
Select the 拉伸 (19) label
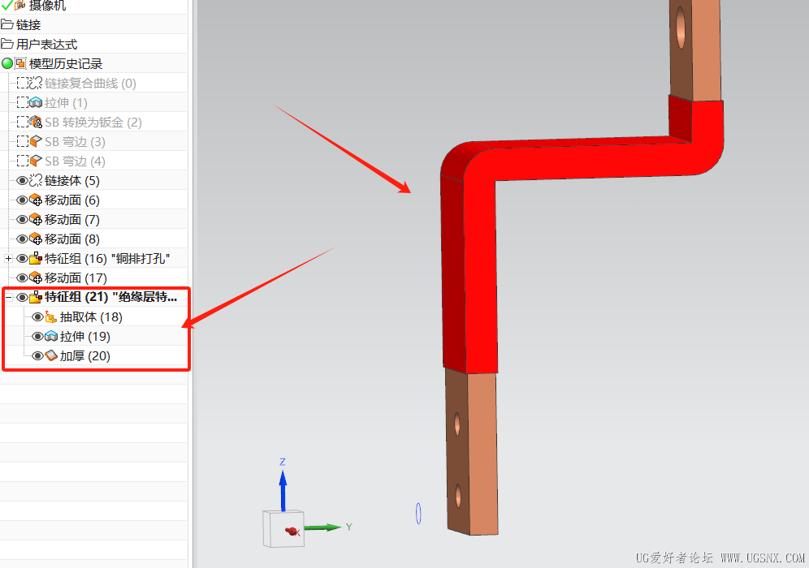tap(85, 337)
